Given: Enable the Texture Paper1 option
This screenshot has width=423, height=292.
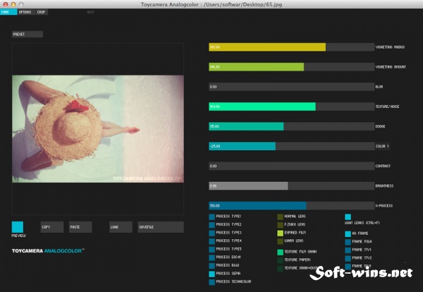Looking at the screenshot, I should tap(281, 260).
